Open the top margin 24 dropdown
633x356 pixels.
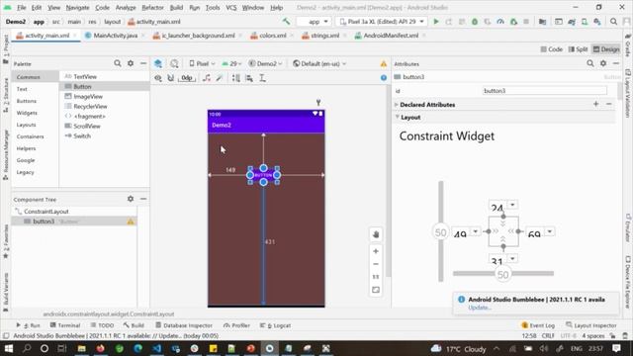point(512,205)
